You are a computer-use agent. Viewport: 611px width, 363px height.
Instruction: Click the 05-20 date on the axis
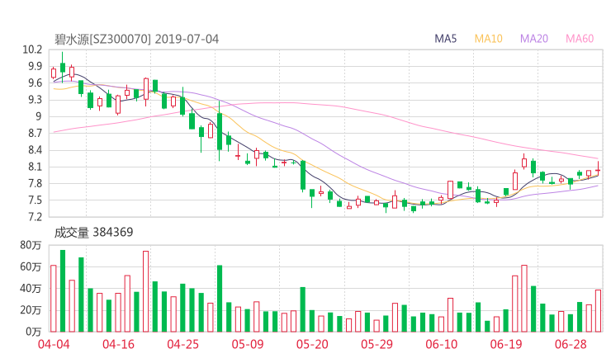pyautogui.click(x=313, y=345)
